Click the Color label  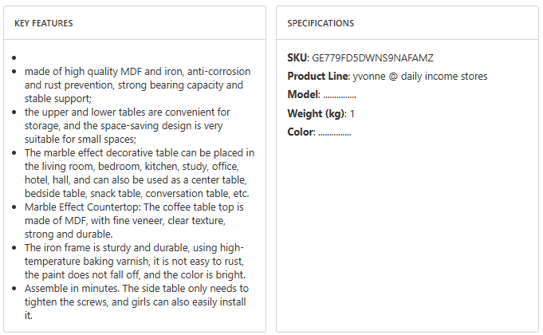click(x=301, y=132)
